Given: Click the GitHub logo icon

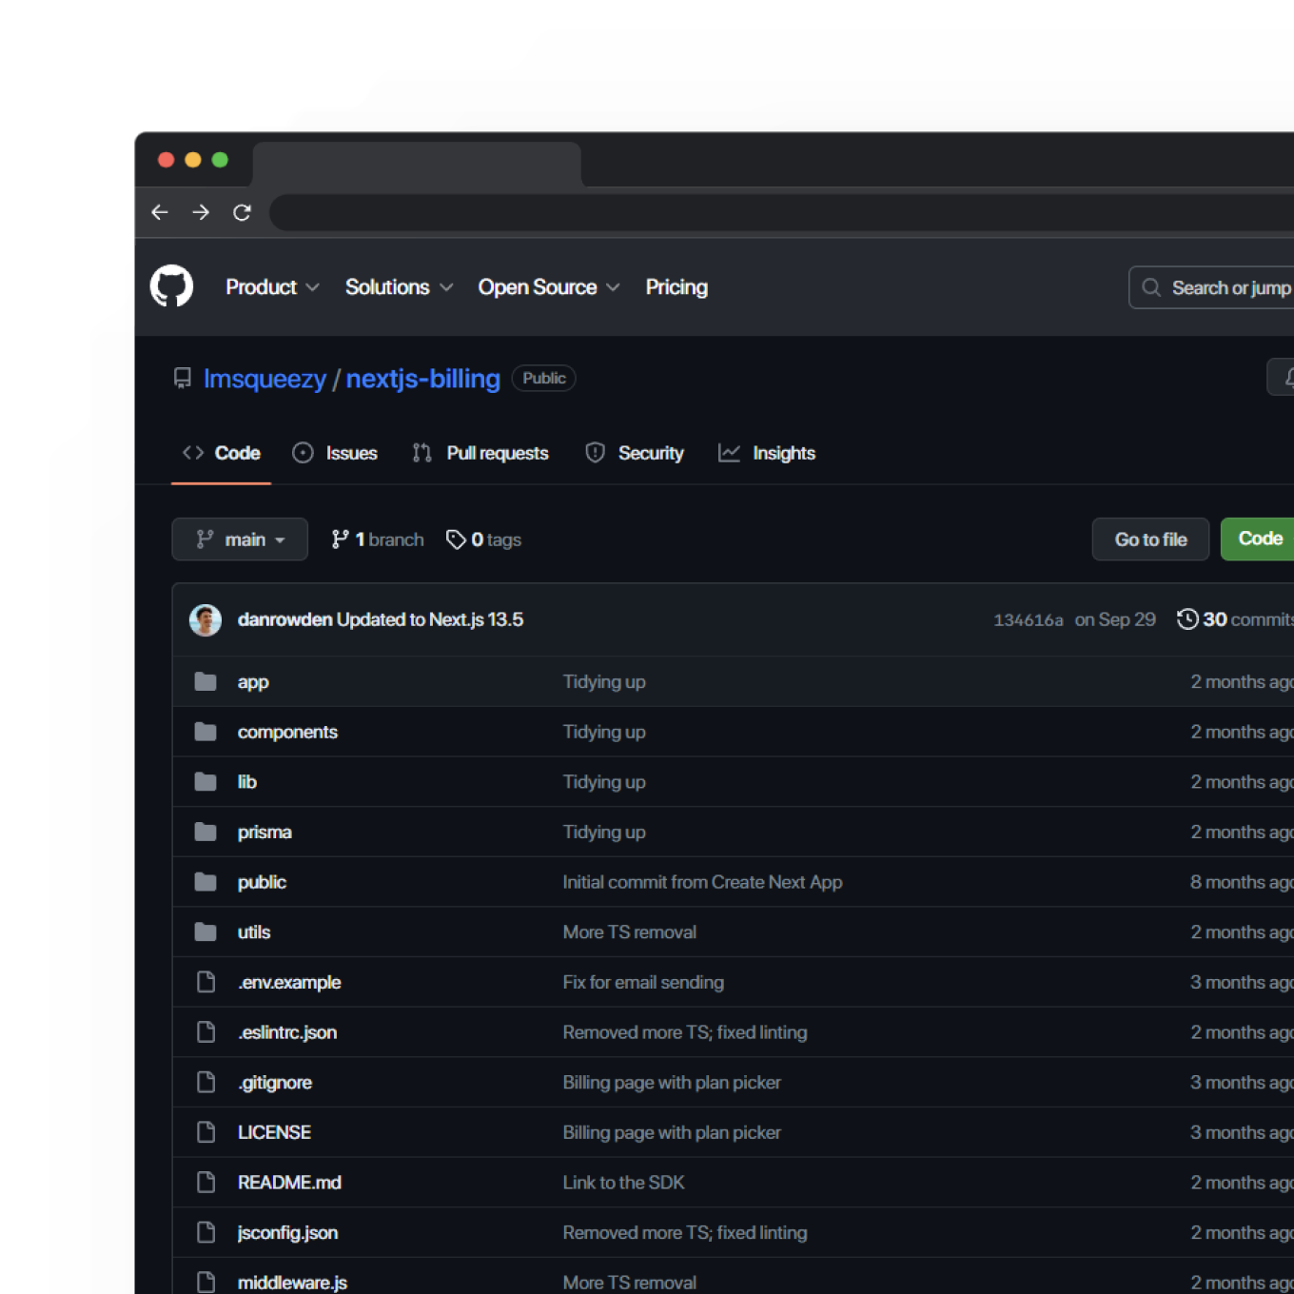Looking at the screenshot, I should click(172, 286).
